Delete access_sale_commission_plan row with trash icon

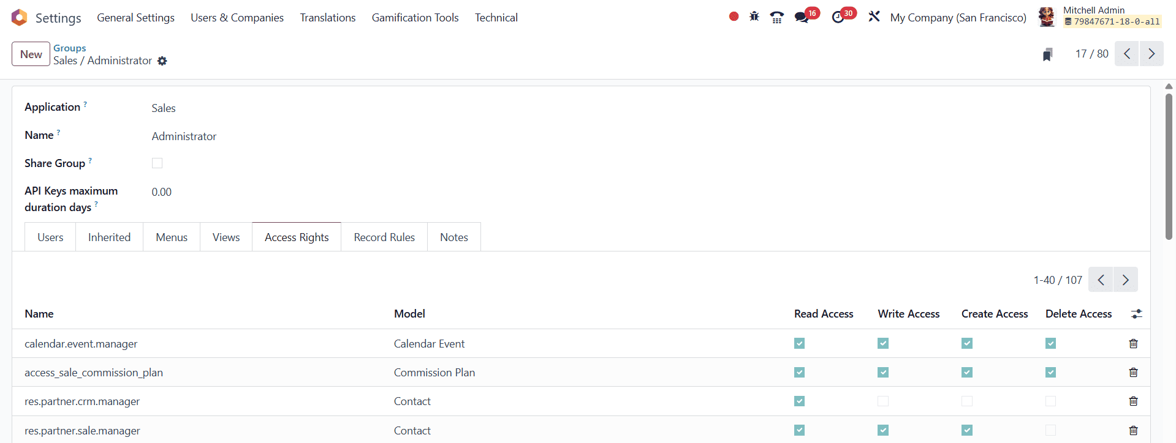pyautogui.click(x=1133, y=372)
